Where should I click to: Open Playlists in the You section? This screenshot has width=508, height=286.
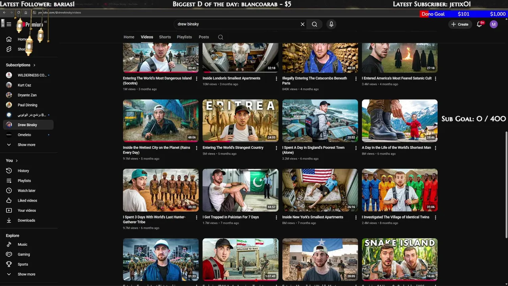(28, 181)
